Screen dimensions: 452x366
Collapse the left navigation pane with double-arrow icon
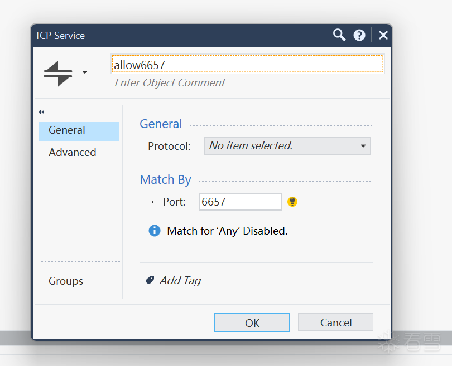[41, 112]
